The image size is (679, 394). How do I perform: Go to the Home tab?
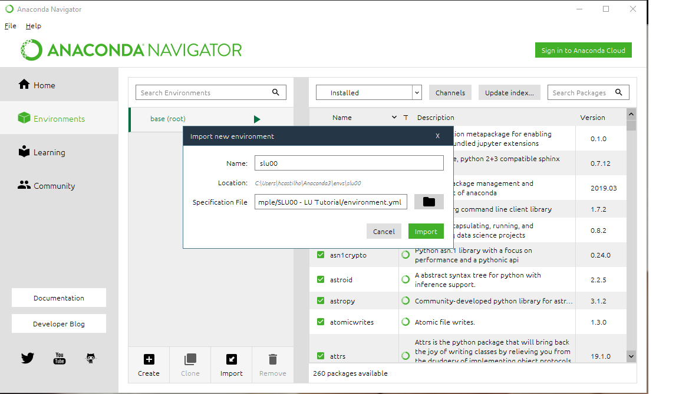59,85
